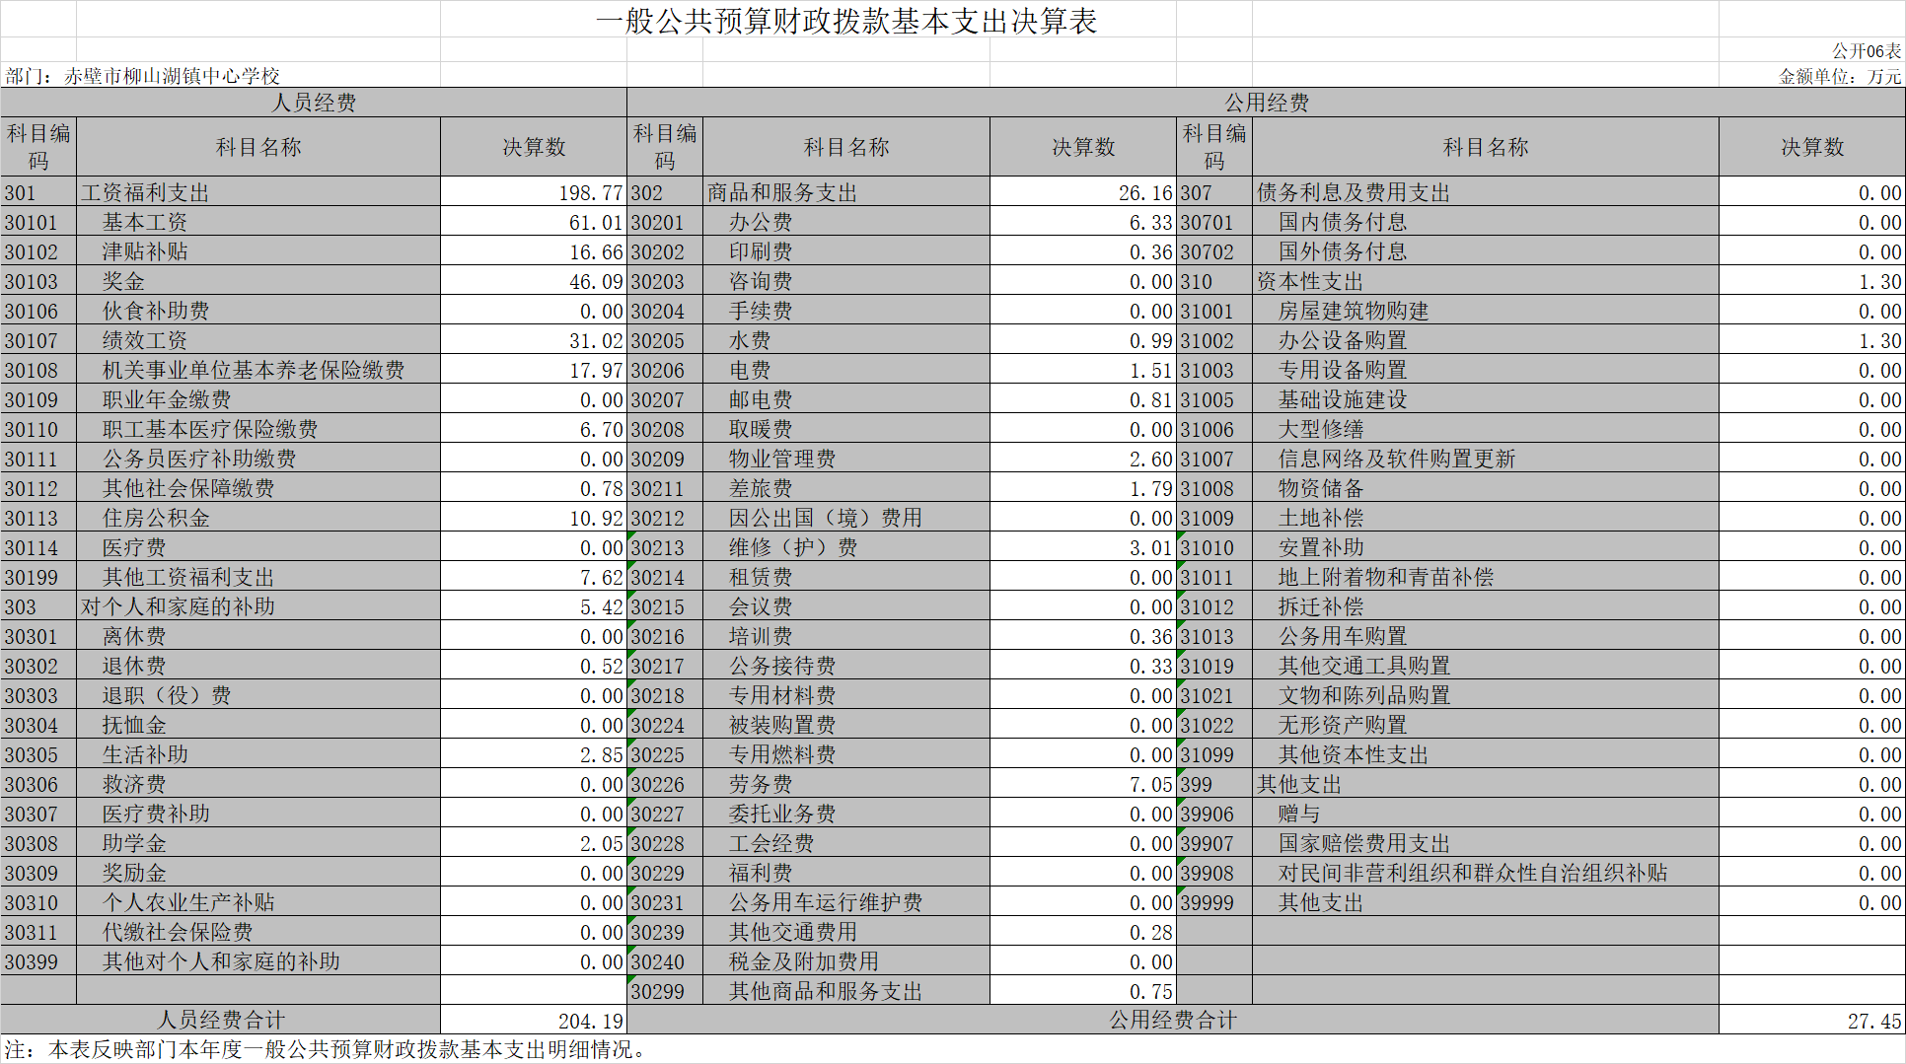Select the 其他交通费用 value 0.28

click(1083, 932)
